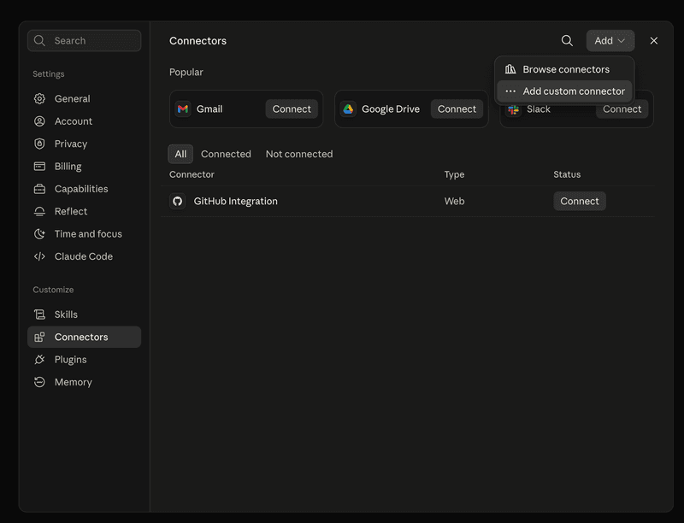This screenshot has width=684, height=523.
Task: Click the Type column header
Action: (454, 174)
